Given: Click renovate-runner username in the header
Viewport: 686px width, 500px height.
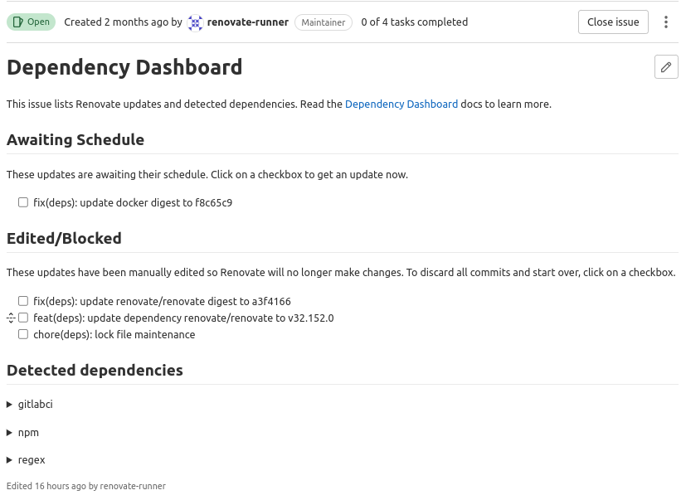Looking at the screenshot, I should tap(247, 22).
